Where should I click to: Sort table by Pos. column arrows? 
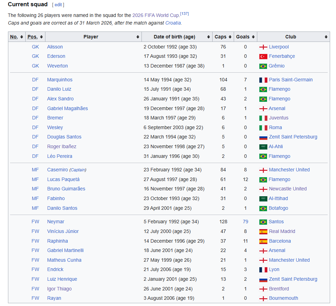pyautogui.click(x=41, y=37)
